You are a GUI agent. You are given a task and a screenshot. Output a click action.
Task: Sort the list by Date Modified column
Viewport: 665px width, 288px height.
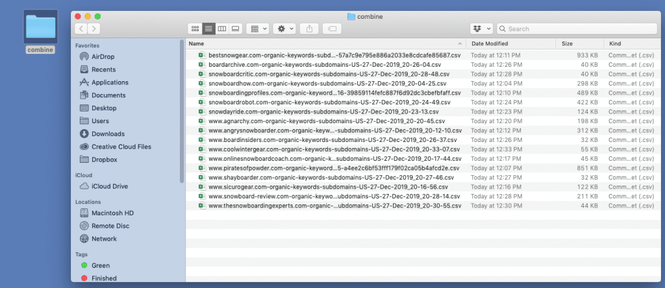(x=490, y=43)
